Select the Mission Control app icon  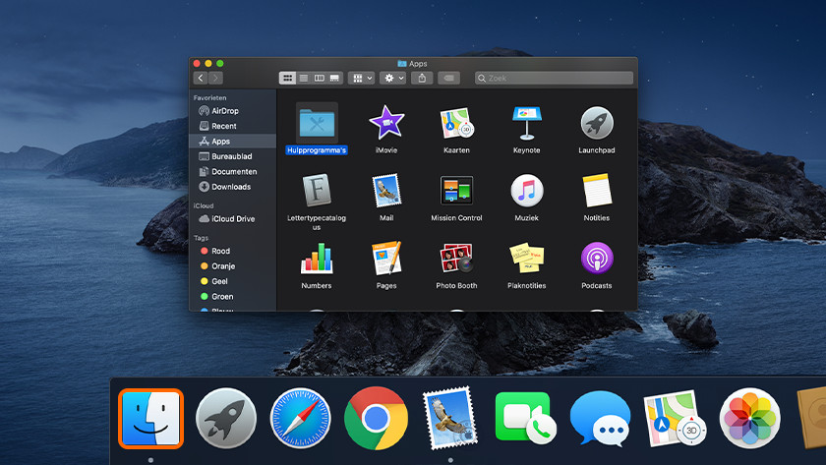pyautogui.click(x=456, y=192)
